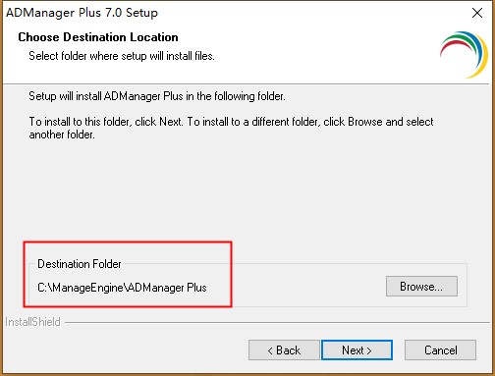
Task: Click the 'another folder.' text line
Action: 62,134
